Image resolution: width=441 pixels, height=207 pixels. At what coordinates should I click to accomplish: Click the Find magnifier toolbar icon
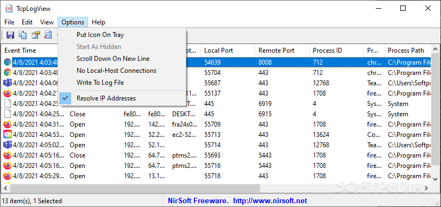48,35
